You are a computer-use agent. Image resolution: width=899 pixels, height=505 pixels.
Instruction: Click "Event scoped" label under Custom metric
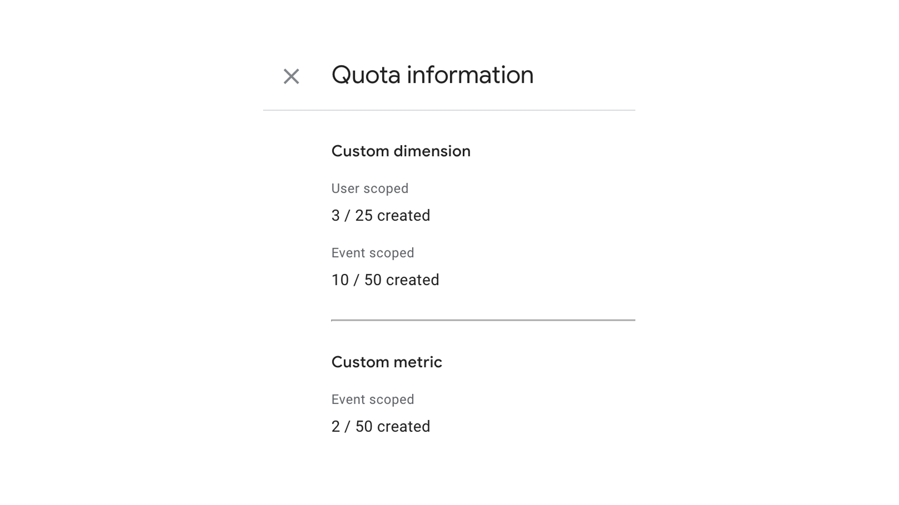(x=373, y=400)
